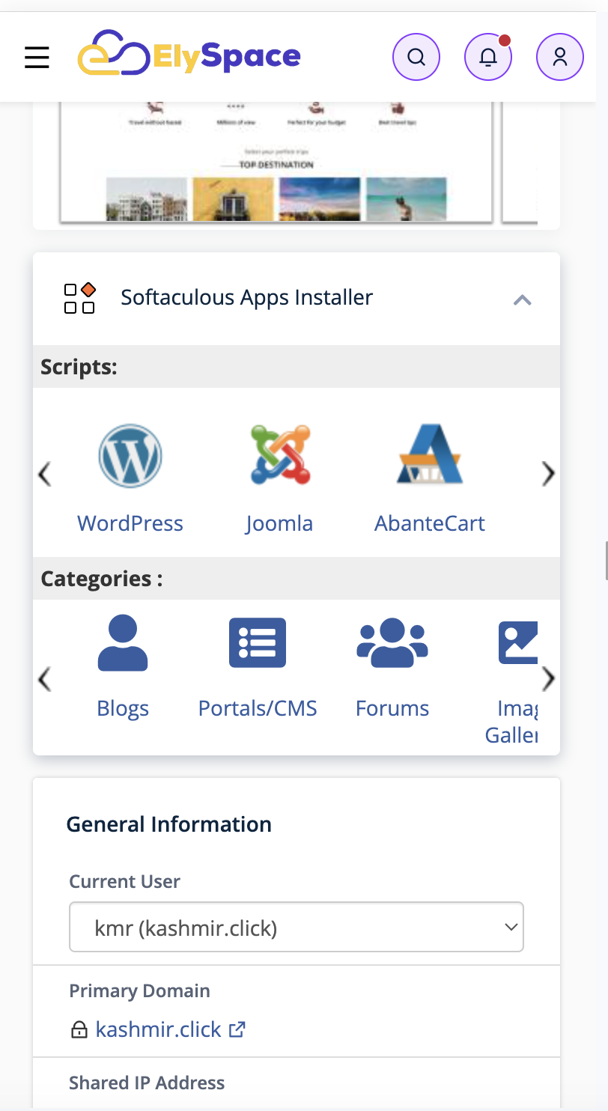The image size is (608, 1111).
Task: Collapse the Softaculous Apps Installer panel
Action: [x=523, y=299]
